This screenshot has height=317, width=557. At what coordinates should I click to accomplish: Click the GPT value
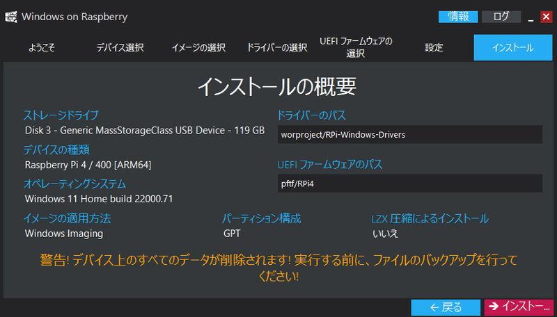(x=232, y=234)
